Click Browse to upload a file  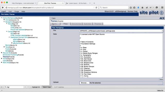[84, 83]
